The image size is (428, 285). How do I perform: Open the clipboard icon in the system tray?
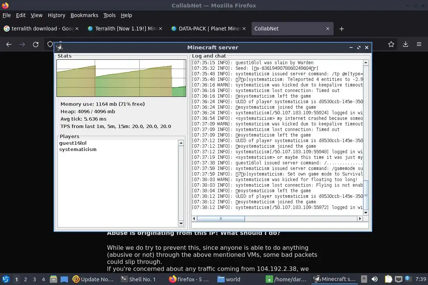click(x=388, y=279)
